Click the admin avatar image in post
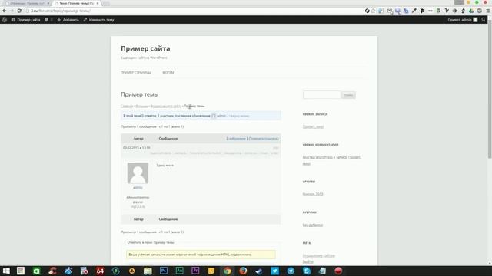492x276 pixels. (138, 173)
